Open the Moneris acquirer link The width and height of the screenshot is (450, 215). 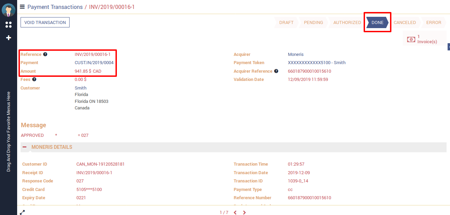[295, 55]
